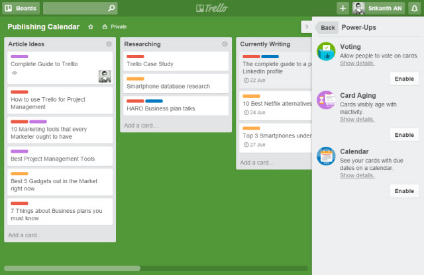Open Smartphone database research card

pos(176,84)
